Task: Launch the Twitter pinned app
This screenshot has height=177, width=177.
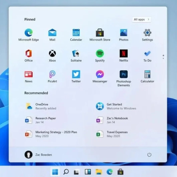Action: pos(76,76)
